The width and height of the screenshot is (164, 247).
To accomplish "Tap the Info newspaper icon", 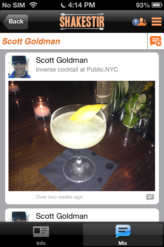I will 41,231.
